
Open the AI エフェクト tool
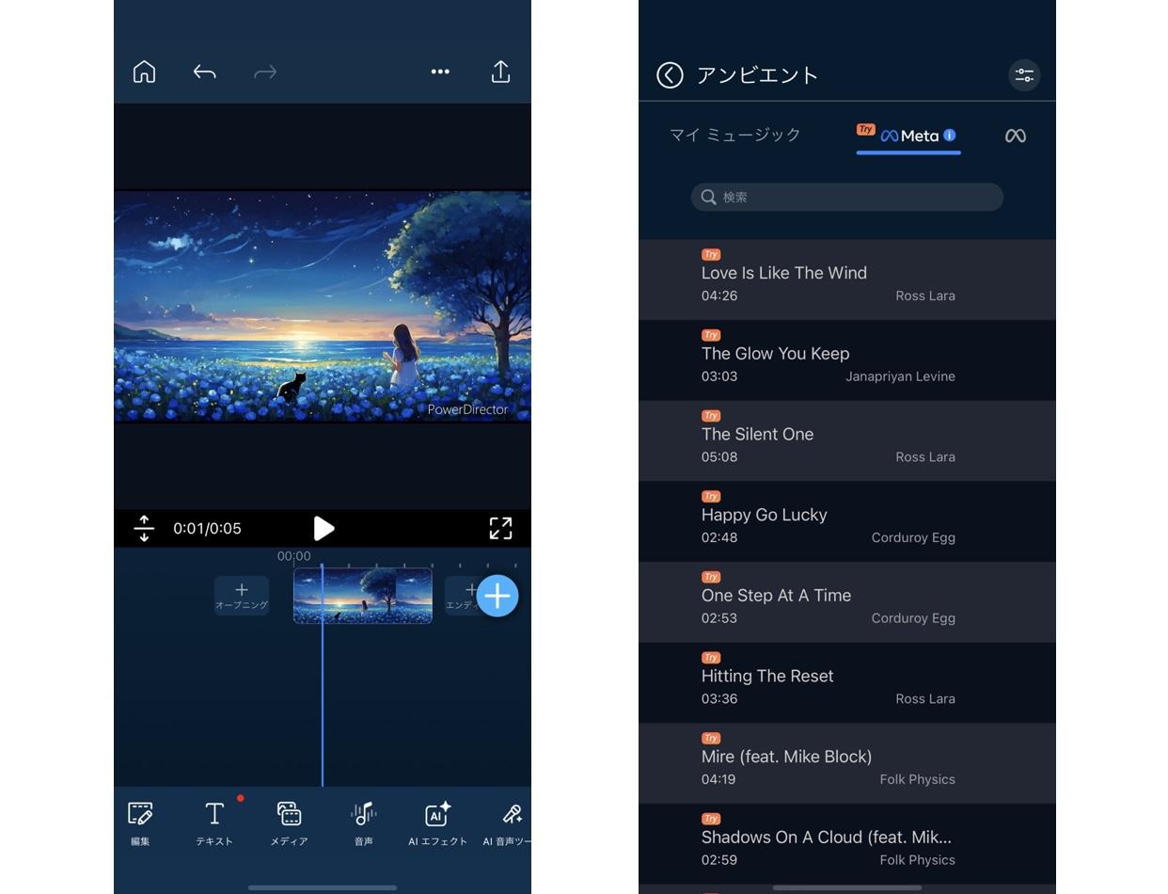point(437,823)
